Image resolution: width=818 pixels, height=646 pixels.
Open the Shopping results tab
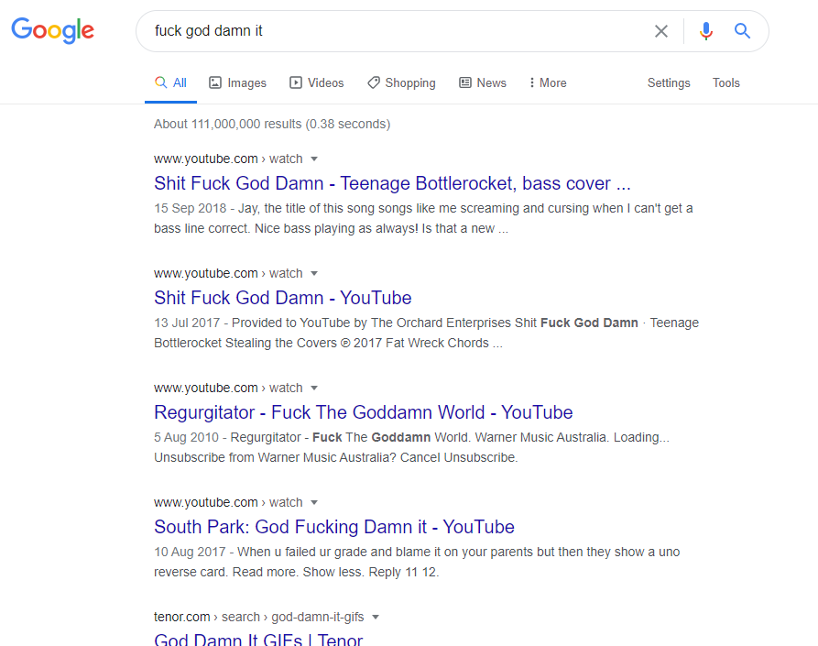tap(401, 82)
